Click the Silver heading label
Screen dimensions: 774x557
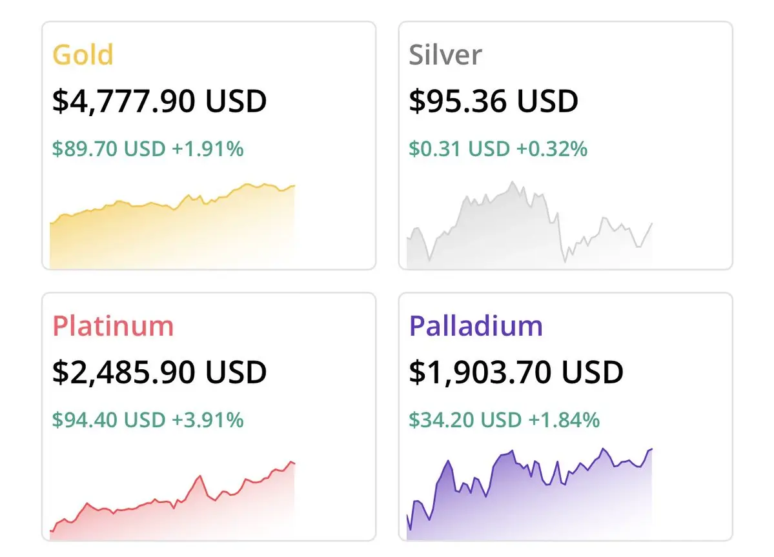click(x=445, y=55)
